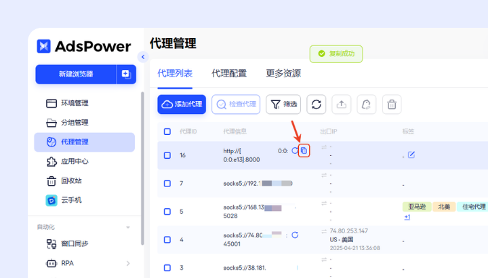Click the 云手机 app icon
This screenshot has height=278, width=488.
pyautogui.click(x=52, y=200)
